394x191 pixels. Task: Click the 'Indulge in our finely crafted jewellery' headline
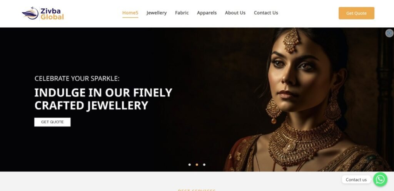click(x=103, y=99)
